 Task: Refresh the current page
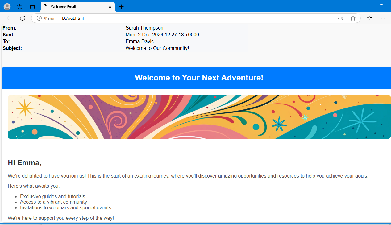(x=23, y=18)
